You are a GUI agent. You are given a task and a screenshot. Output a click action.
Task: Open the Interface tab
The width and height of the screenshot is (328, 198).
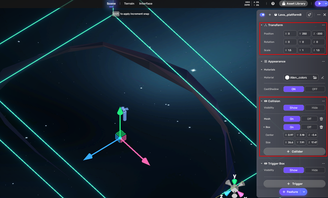(x=146, y=4)
